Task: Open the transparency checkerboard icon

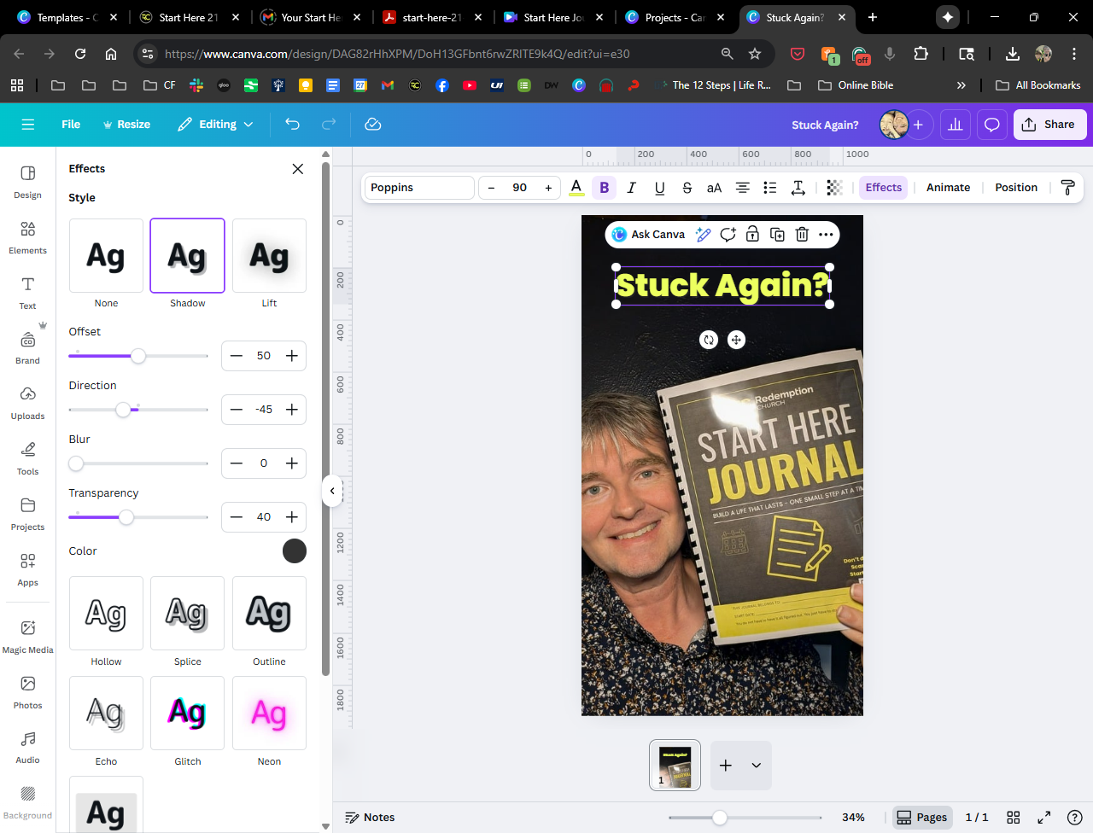Action: click(834, 188)
